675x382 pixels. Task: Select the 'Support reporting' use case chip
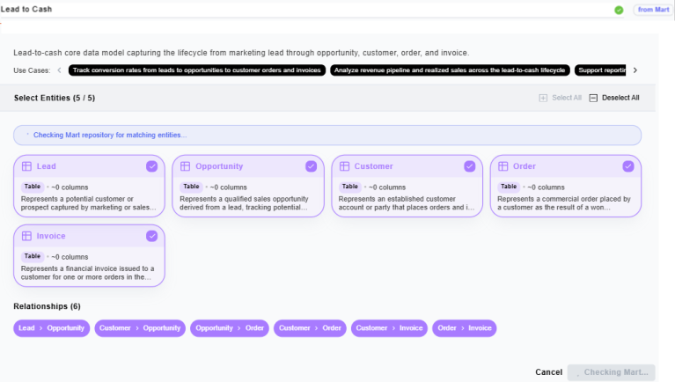[601, 70]
